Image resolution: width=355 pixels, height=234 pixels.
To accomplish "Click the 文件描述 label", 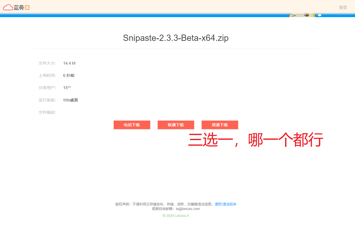I will point(47,112).
